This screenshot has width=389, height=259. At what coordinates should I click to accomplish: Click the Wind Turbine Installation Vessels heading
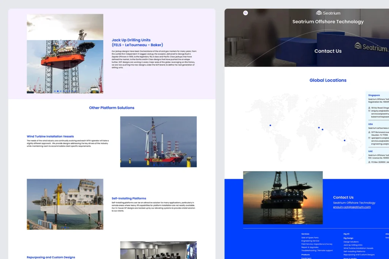coord(50,137)
